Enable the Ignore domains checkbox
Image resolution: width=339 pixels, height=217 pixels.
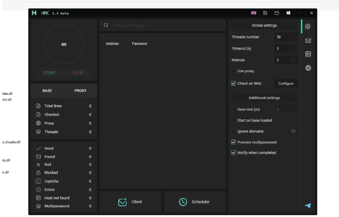tap(233, 131)
